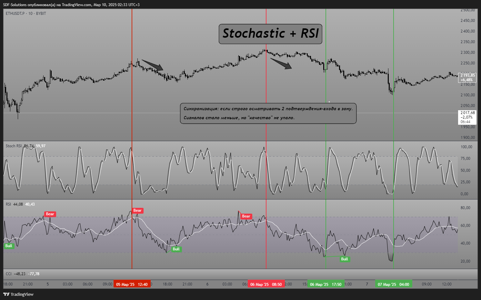Click the Bull label right of the 17:50 green line
This screenshot has width=481, height=300.
point(345,259)
